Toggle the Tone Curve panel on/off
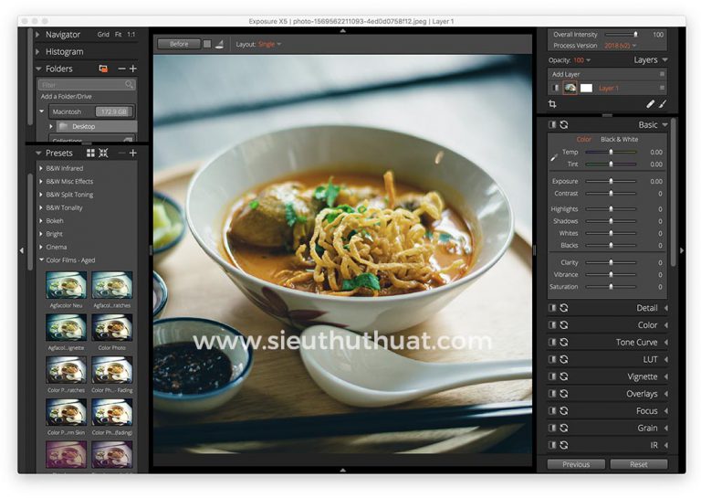The width and height of the screenshot is (701, 498). [552, 342]
